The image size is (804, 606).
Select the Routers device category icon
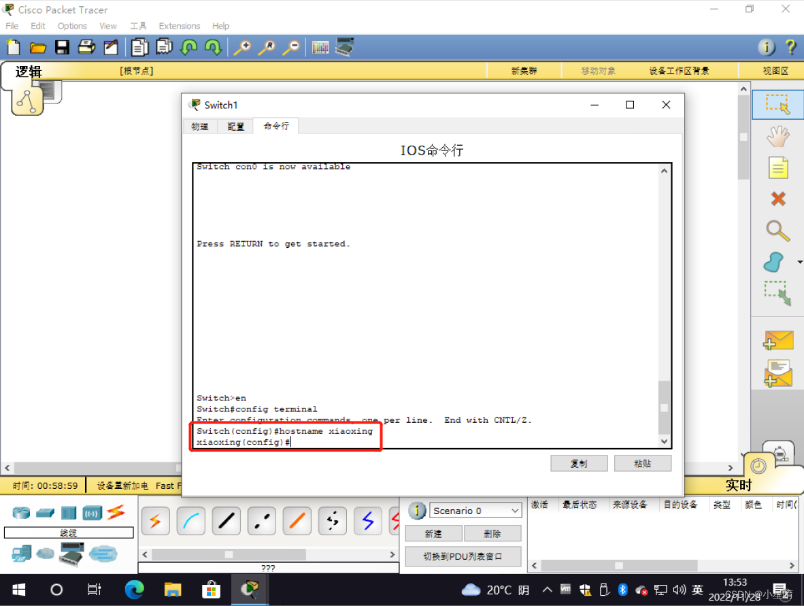[22, 512]
